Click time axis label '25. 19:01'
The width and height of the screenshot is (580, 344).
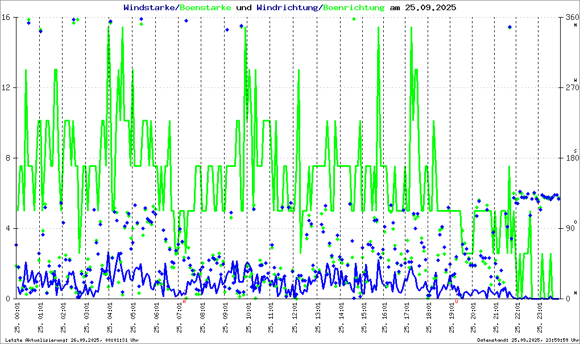(x=451, y=318)
